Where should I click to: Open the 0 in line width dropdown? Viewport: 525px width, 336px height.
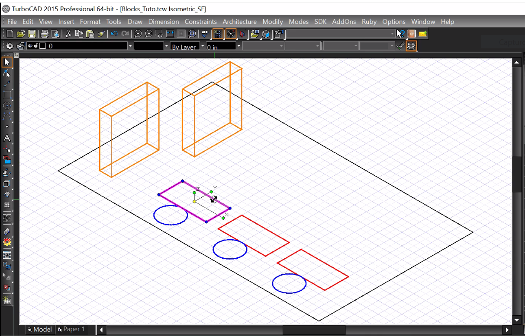point(238,46)
